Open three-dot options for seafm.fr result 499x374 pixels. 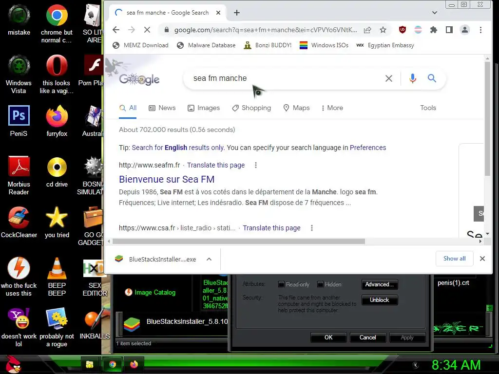255,165
